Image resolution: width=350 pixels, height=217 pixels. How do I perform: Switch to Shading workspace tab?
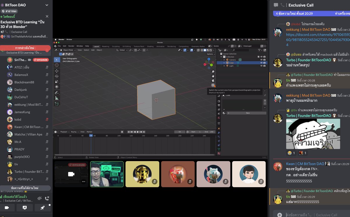[150, 46]
